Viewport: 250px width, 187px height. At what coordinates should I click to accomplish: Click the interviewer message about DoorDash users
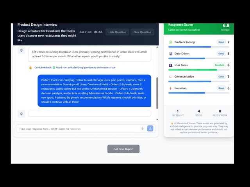[x=89, y=54]
